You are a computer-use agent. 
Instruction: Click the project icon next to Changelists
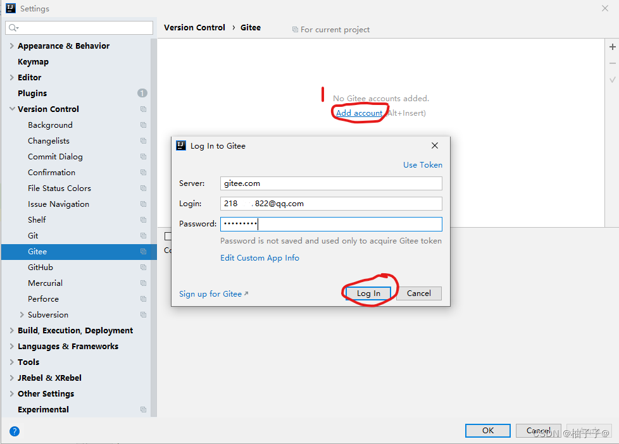click(x=143, y=140)
